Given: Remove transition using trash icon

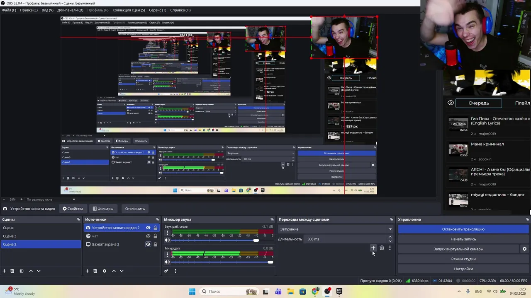Looking at the screenshot, I should click(x=382, y=248).
